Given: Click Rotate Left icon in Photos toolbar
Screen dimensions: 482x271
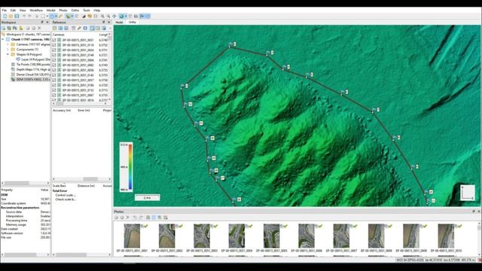Looking at the screenshot, I should coord(135,218).
